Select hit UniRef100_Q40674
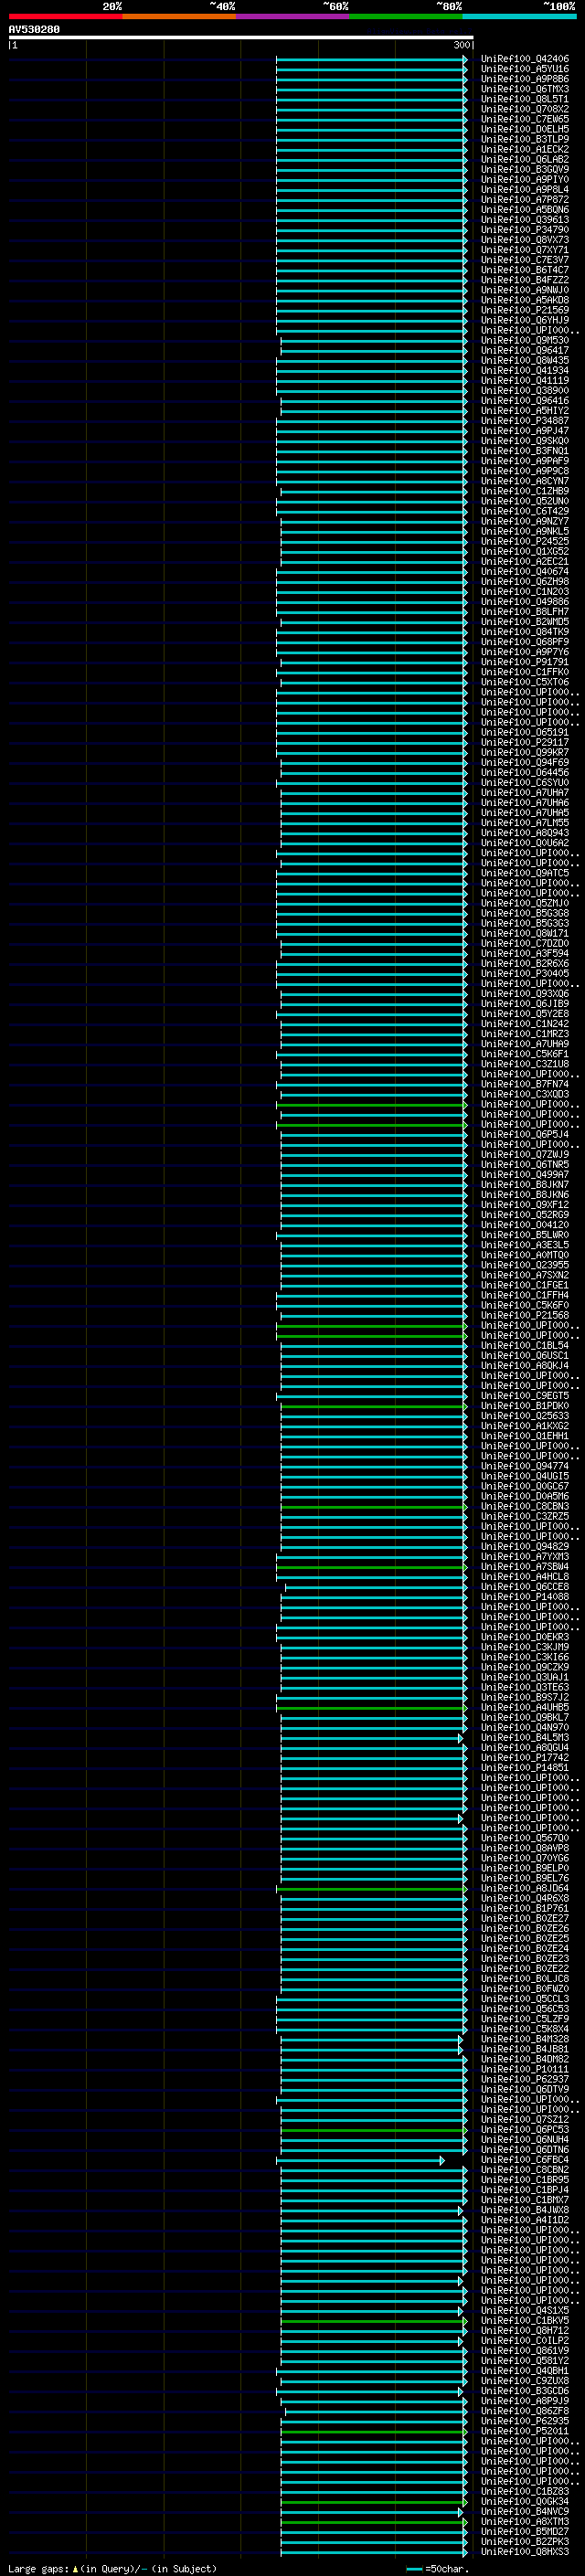Viewport: 585px width, 2576px height. coord(525,571)
